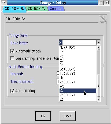Confirm settings with the OK button
Screen dimensions: 111x124
[x=43, y=116]
